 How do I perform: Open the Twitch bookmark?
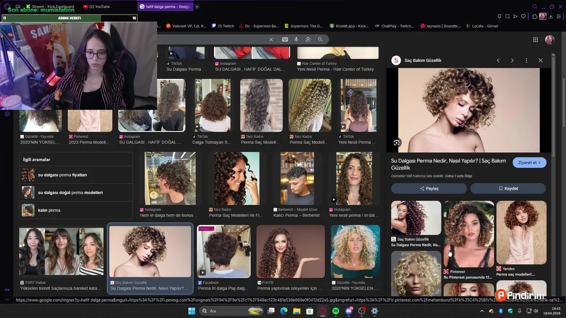pos(223,26)
